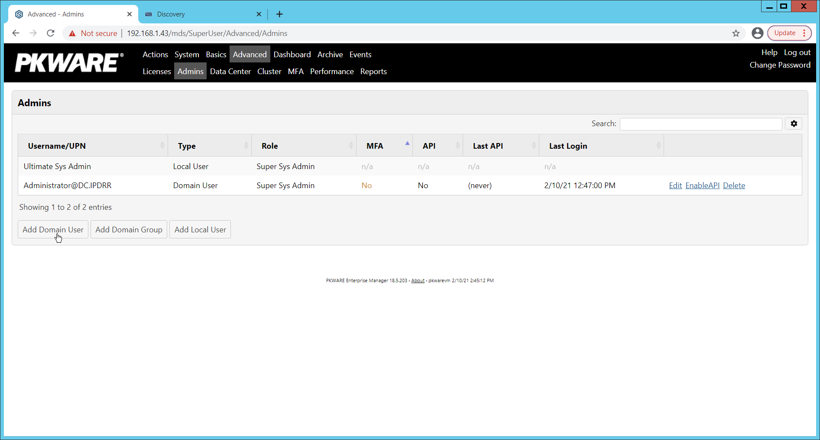Viewport: 820px width, 440px height.
Task: Open a new browser tab with plus icon
Action: click(279, 14)
